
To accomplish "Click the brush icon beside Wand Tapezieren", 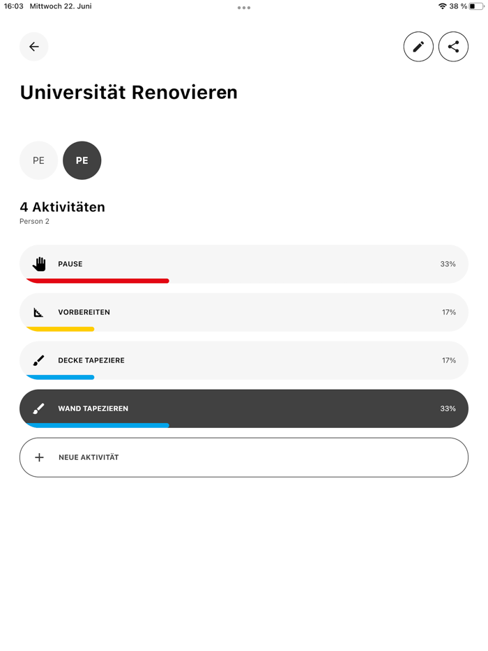I will point(39,408).
